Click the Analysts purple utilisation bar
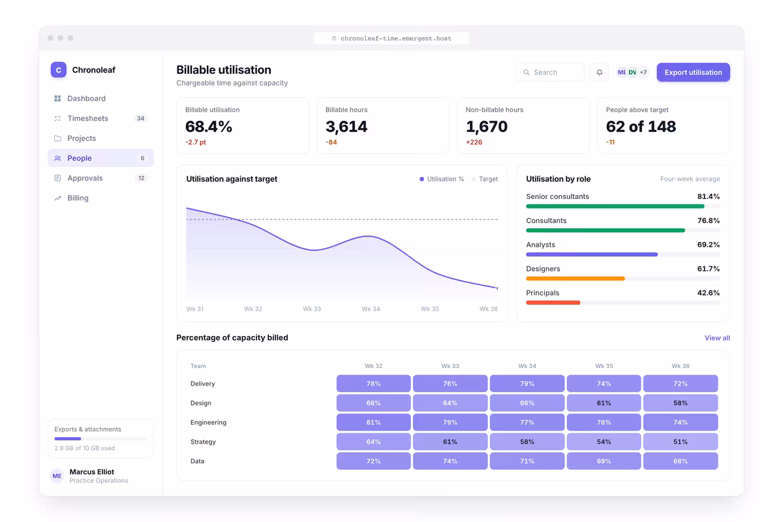The height and width of the screenshot is (522, 783). [592, 254]
